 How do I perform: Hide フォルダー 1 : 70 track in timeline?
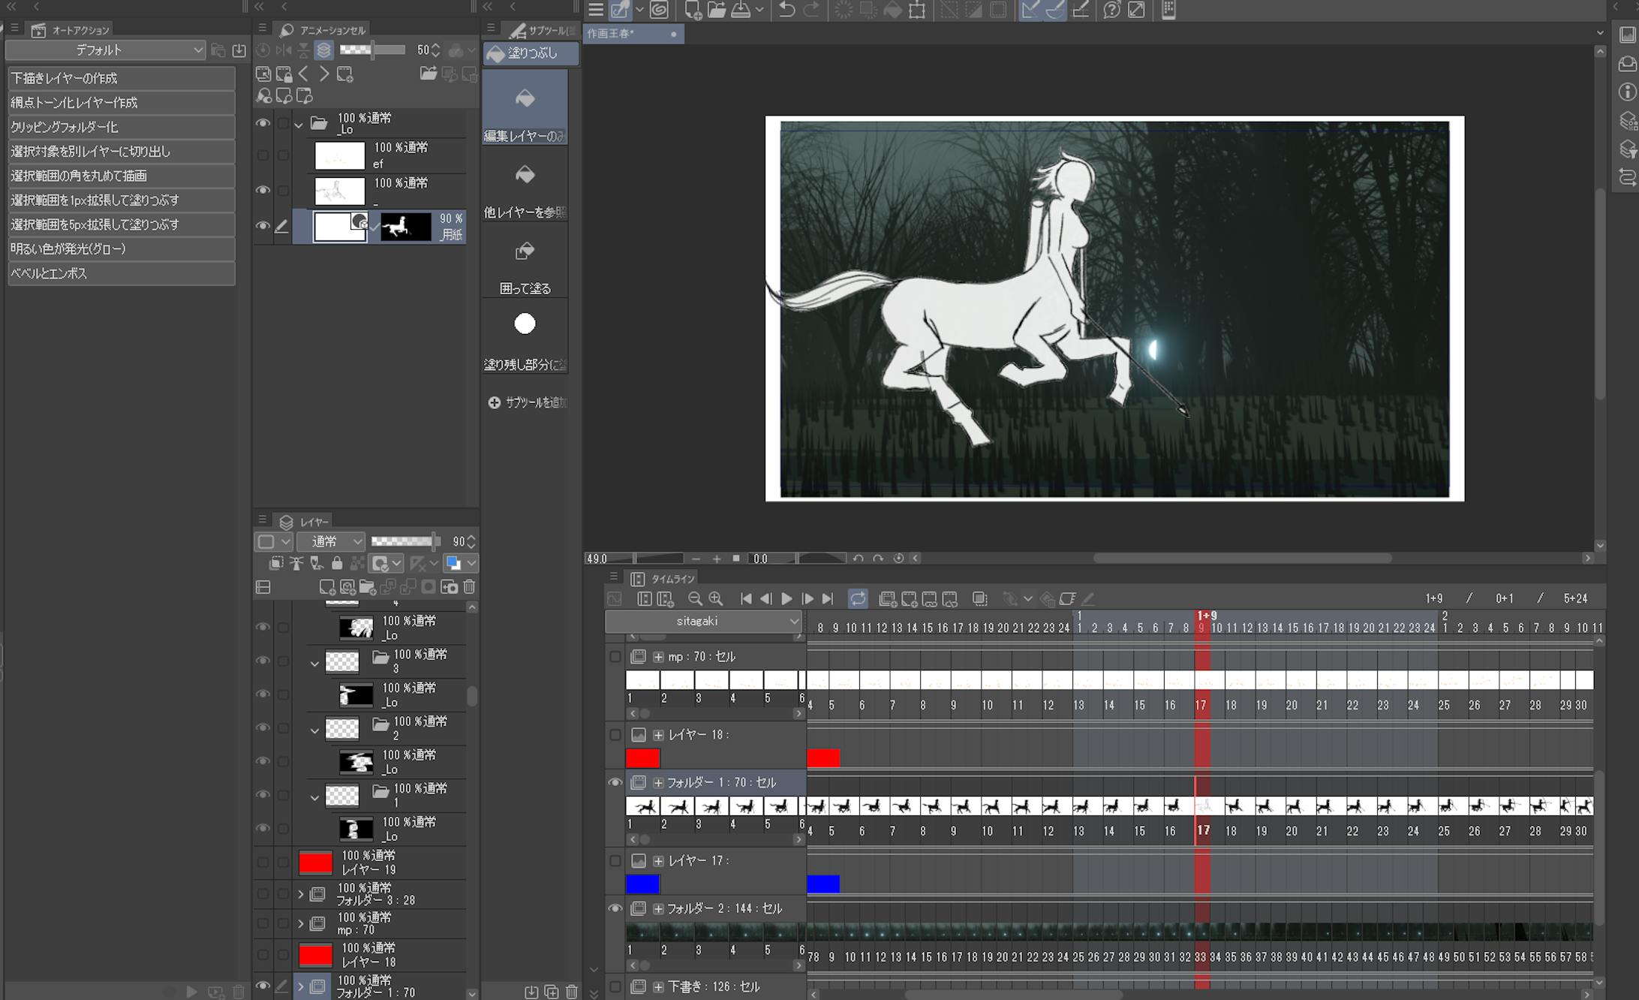615,782
